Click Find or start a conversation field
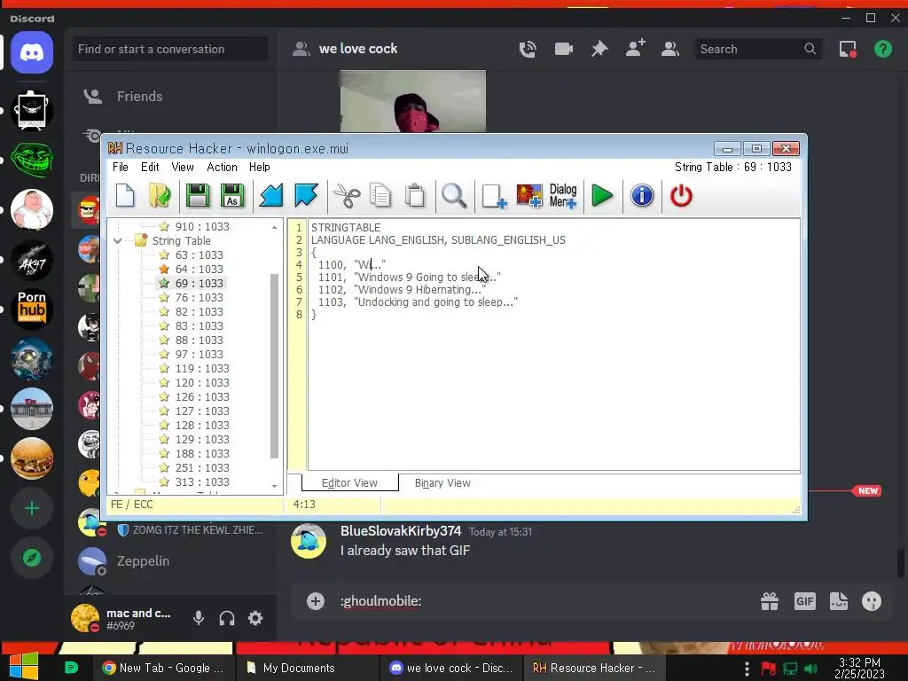The width and height of the screenshot is (908, 681). [169, 50]
